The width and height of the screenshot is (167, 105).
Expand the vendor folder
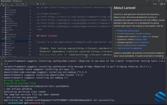tap(3, 54)
